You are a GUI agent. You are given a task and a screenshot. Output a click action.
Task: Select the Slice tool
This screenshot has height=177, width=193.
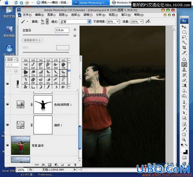point(184,53)
